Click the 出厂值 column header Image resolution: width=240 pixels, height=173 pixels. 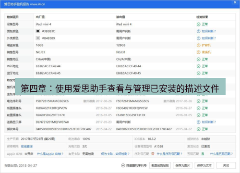pos(40,17)
